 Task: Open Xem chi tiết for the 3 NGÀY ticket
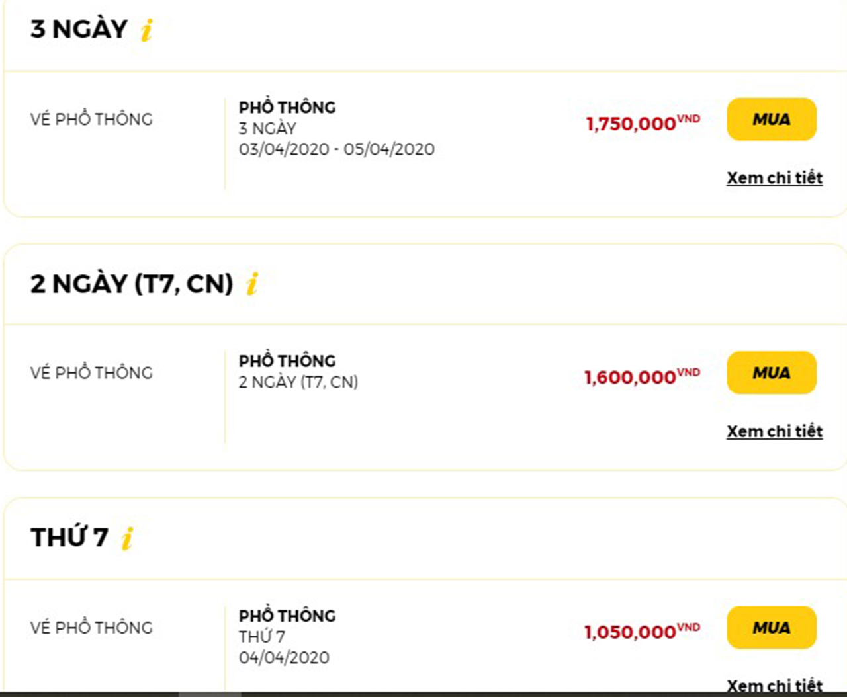click(774, 178)
